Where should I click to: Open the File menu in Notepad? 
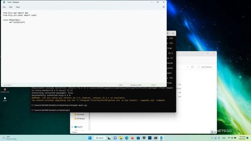(4, 7)
